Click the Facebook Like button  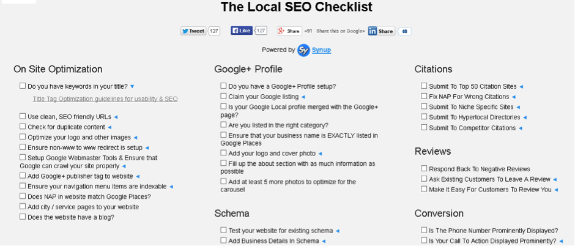242,31
